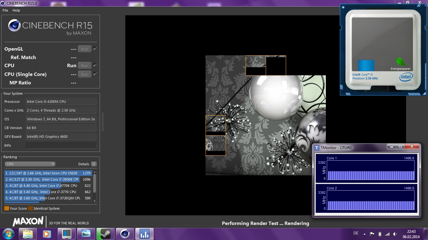Viewport: 428px width, 240px height.
Task: Open the File menu in Cinebench
Action: click(5, 10)
